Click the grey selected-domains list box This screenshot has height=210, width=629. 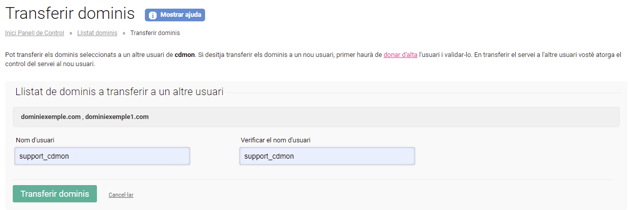(x=316, y=116)
